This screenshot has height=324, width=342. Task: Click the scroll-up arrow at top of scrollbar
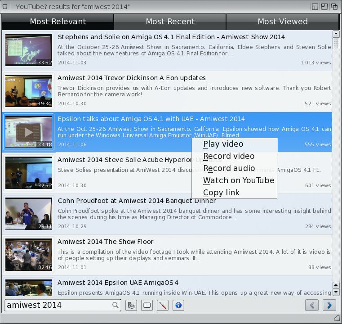(x=336, y=34)
